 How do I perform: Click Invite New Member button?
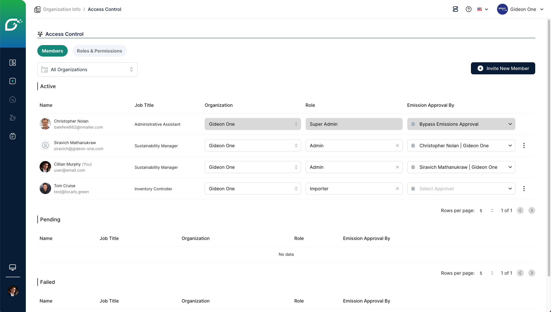point(503,68)
